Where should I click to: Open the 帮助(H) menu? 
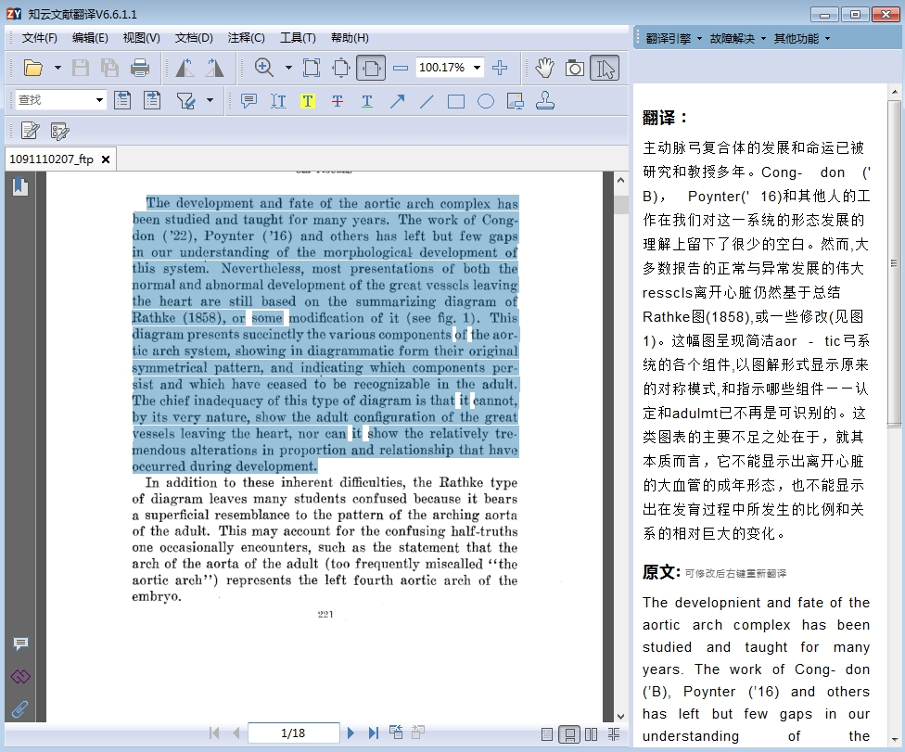350,38
